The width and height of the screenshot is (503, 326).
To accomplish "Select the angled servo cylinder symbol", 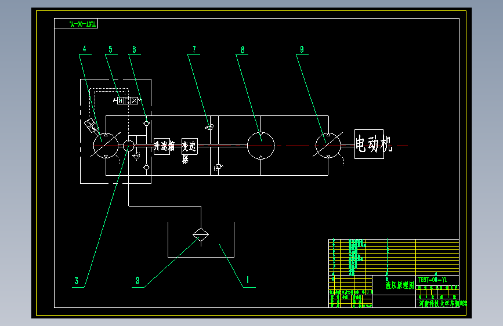I will pyautogui.click(x=91, y=125).
